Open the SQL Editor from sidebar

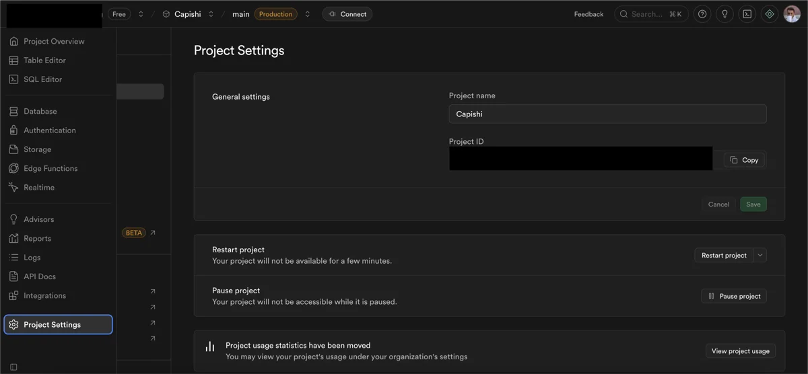pos(42,79)
